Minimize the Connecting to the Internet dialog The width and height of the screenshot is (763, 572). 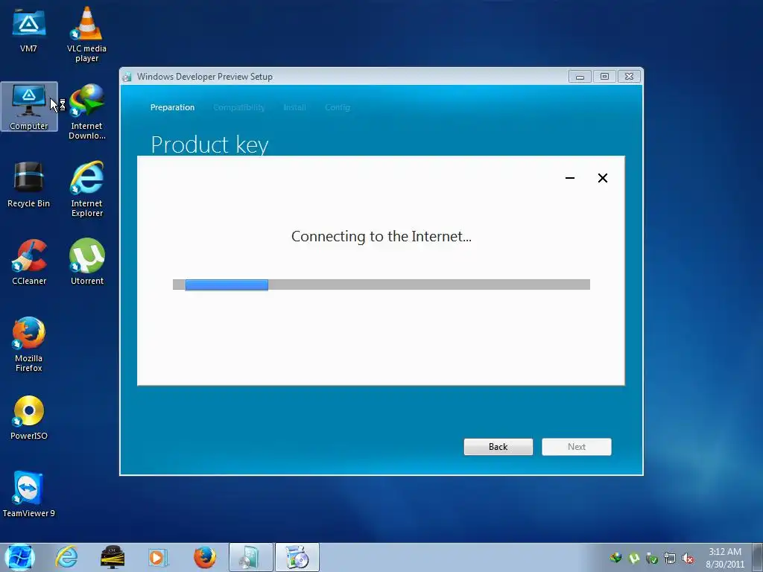(x=570, y=178)
